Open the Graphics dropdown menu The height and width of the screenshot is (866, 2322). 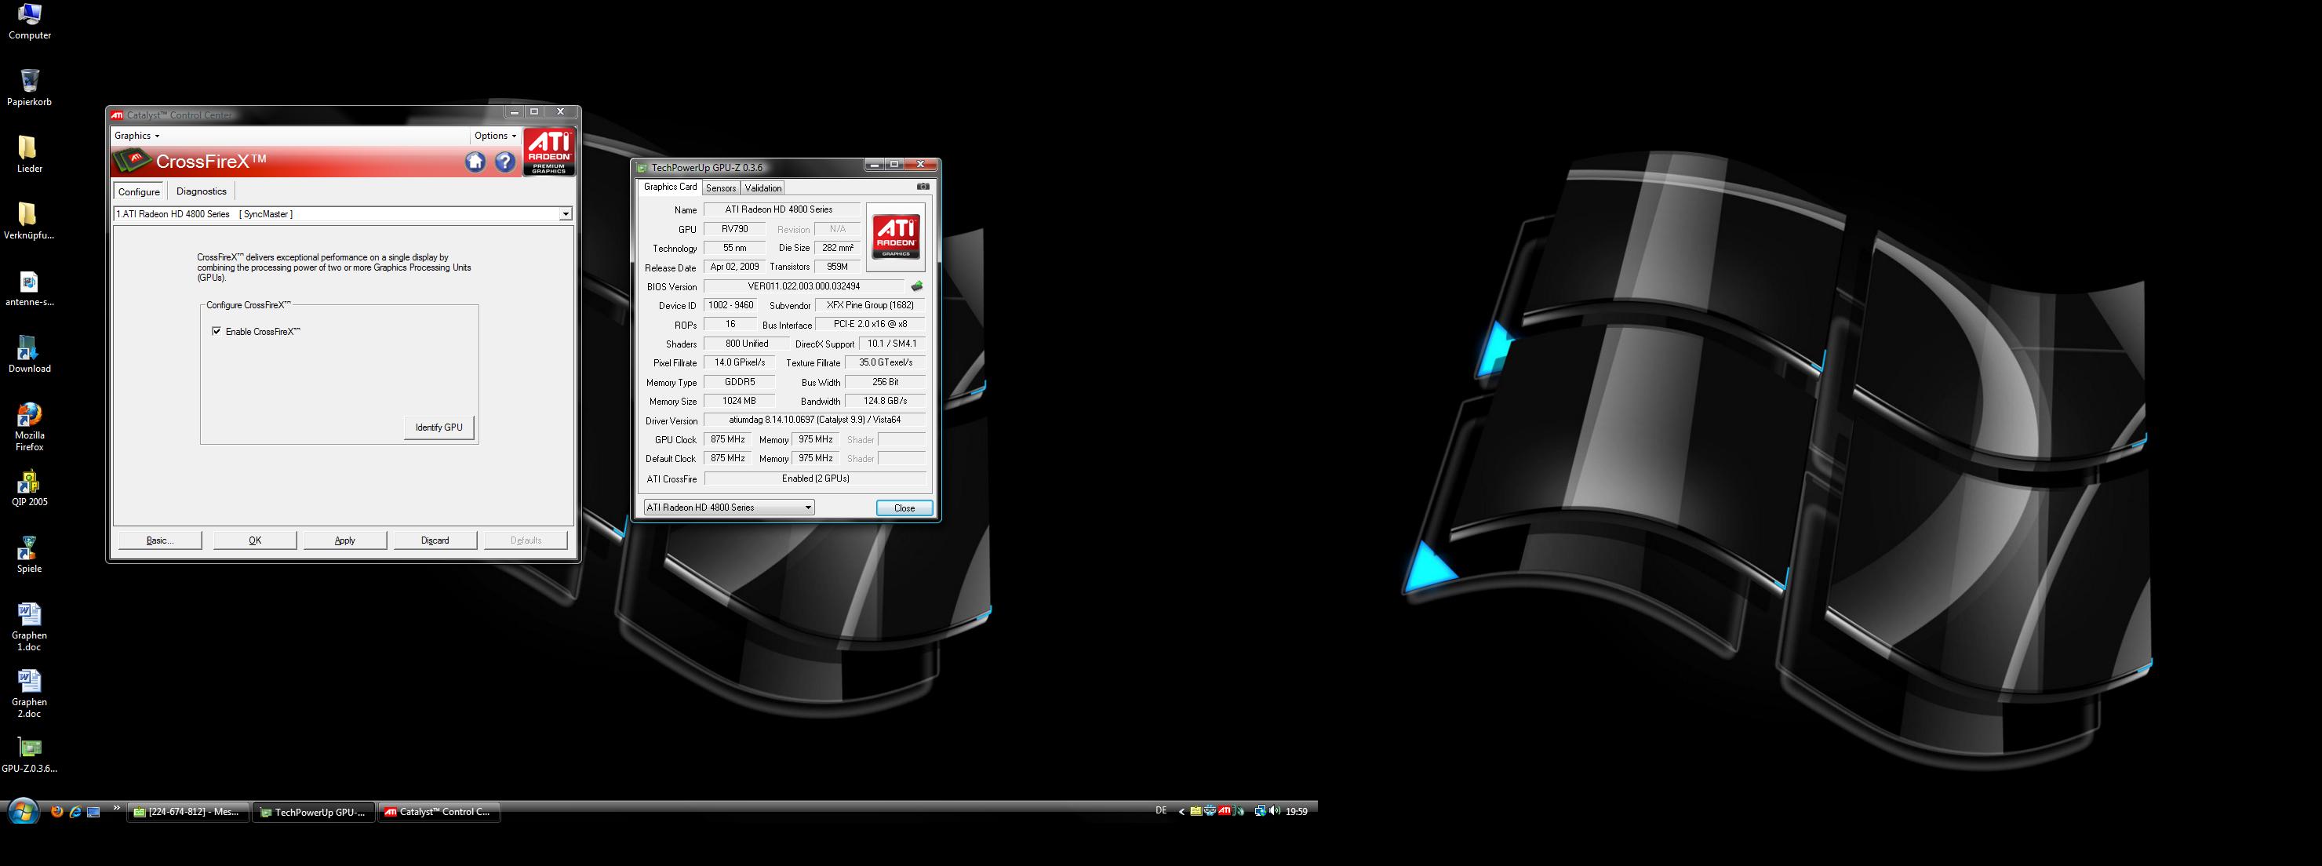(137, 136)
